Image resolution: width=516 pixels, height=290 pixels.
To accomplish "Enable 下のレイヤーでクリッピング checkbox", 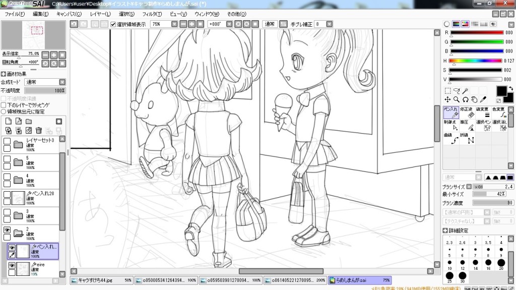I will [x=4, y=105].
